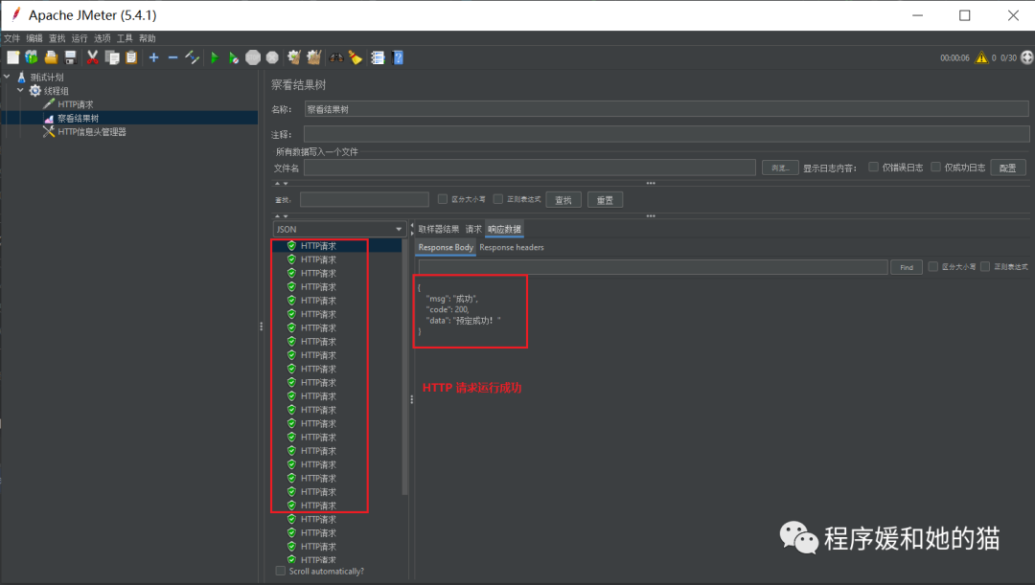Open the 运行 menu
1035x585 pixels.
(80, 38)
